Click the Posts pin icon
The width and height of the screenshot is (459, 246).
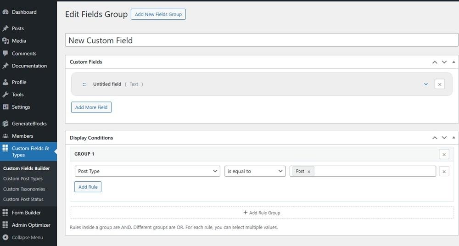click(x=5, y=28)
